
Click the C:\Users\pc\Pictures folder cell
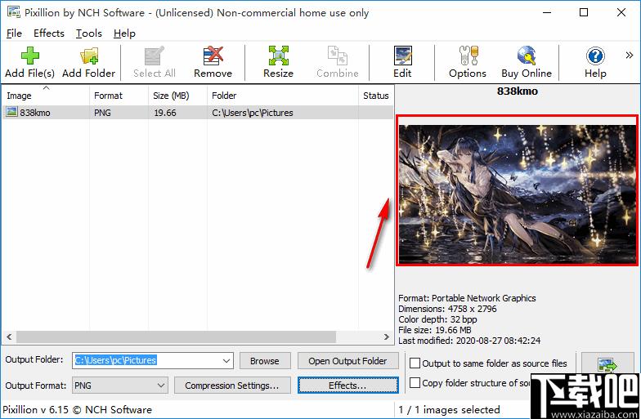coord(252,113)
